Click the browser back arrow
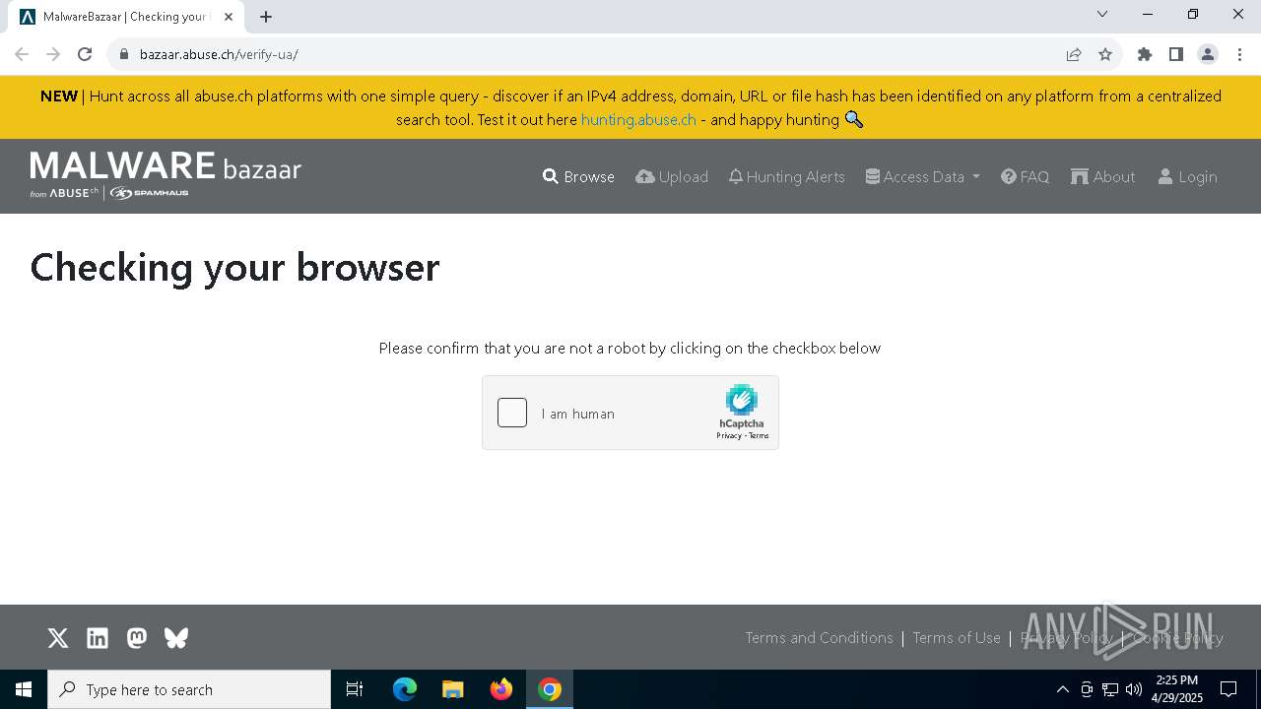 pyautogui.click(x=22, y=54)
